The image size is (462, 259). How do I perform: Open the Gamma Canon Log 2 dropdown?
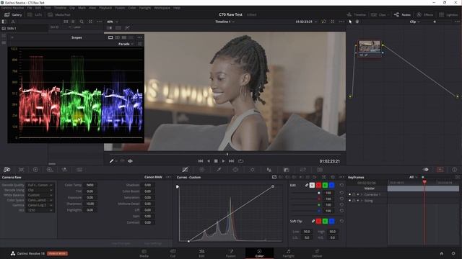point(40,205)
